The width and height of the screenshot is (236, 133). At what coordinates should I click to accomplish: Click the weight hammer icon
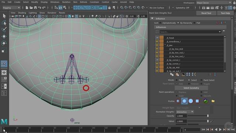tap(183, 74)
